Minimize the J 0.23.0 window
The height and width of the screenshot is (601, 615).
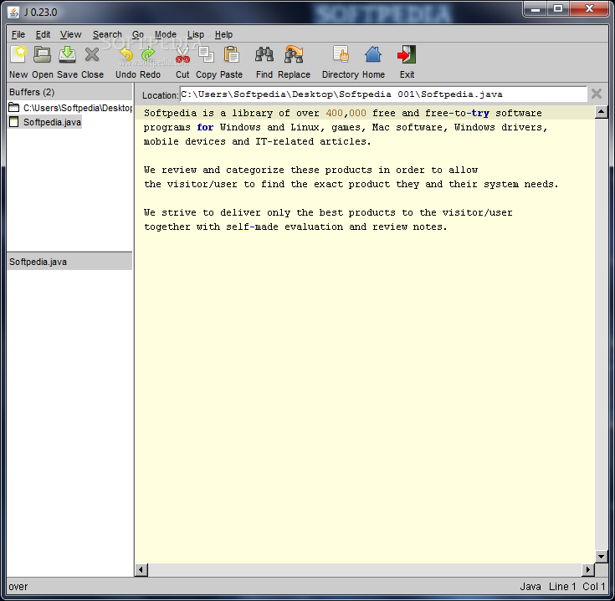coord(536,8)
